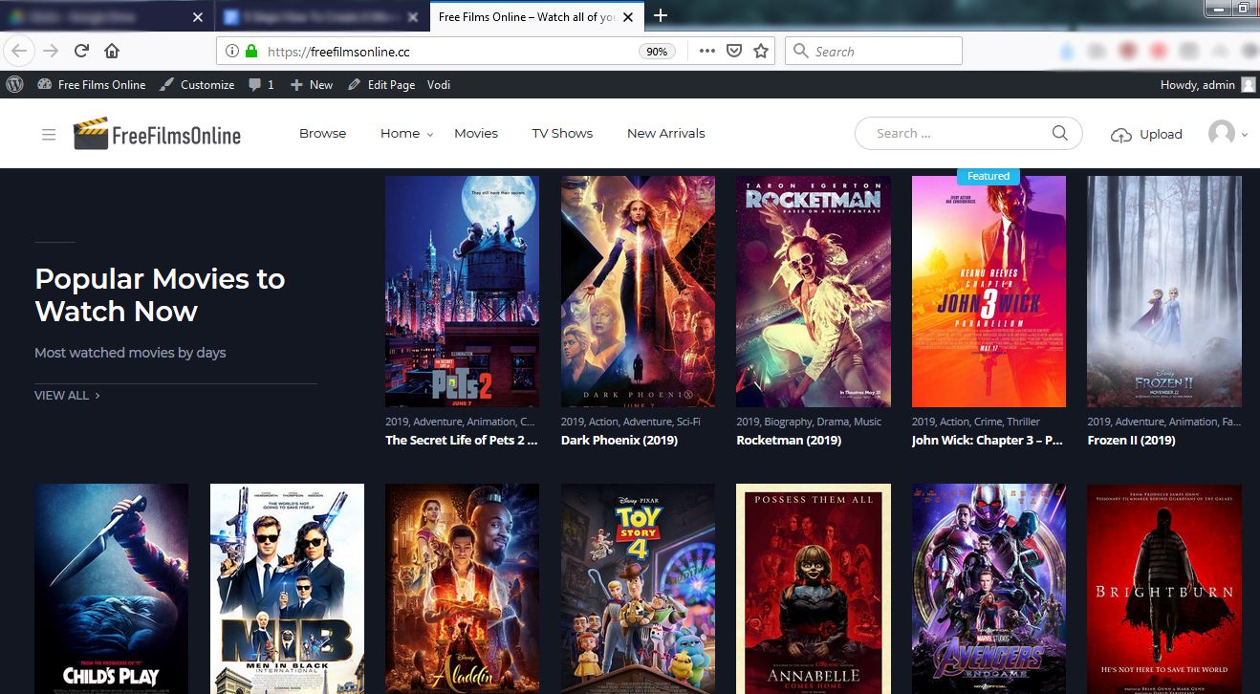This screenshot has width=1260, height=694.
Task: Bookmark this page with the star icon
Action: click(x=761, y=52)
